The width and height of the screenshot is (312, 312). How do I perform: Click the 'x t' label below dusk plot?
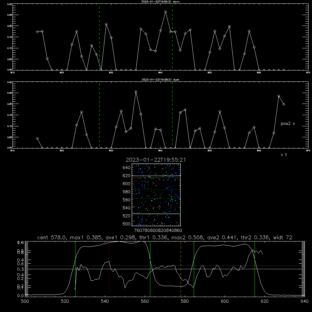point(284,155)
